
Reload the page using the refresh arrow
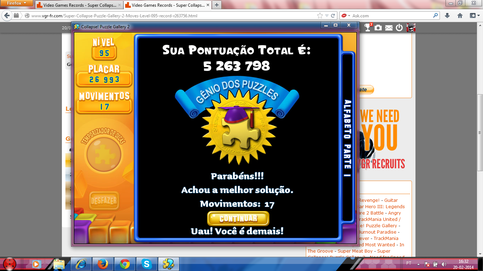[333, 16]
